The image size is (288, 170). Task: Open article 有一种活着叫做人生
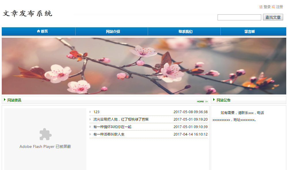pyautogui.click(x=109, y=134)
